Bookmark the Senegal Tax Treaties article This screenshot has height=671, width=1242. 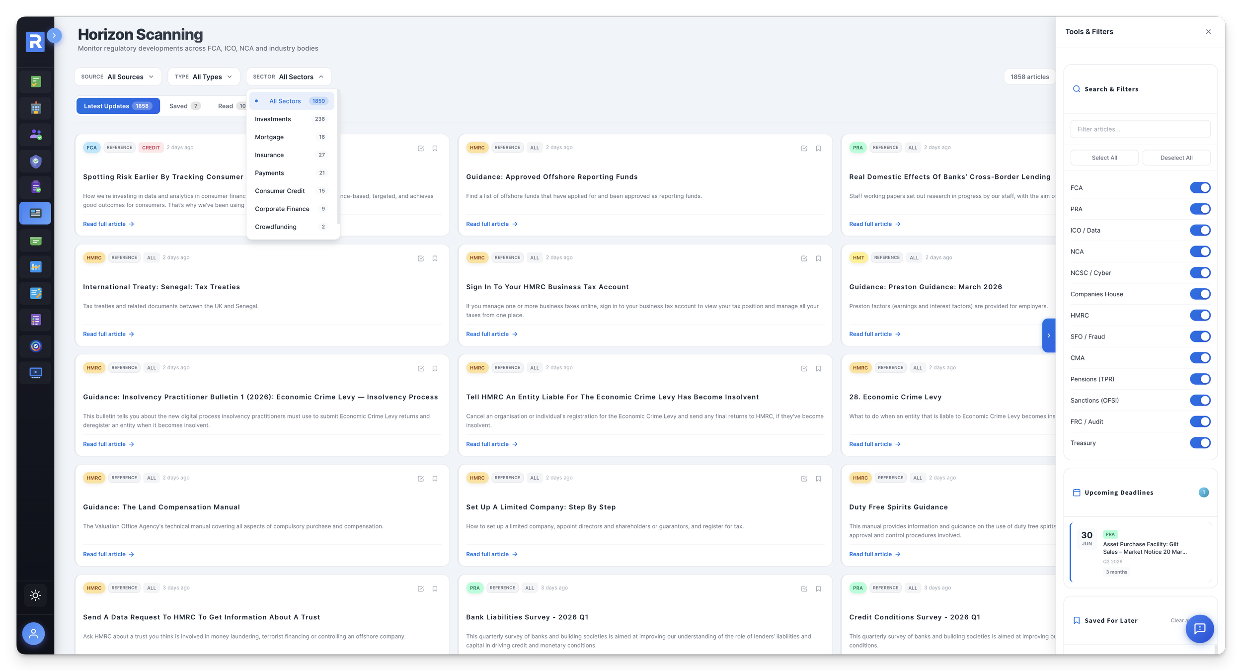[x=435, y=258]
